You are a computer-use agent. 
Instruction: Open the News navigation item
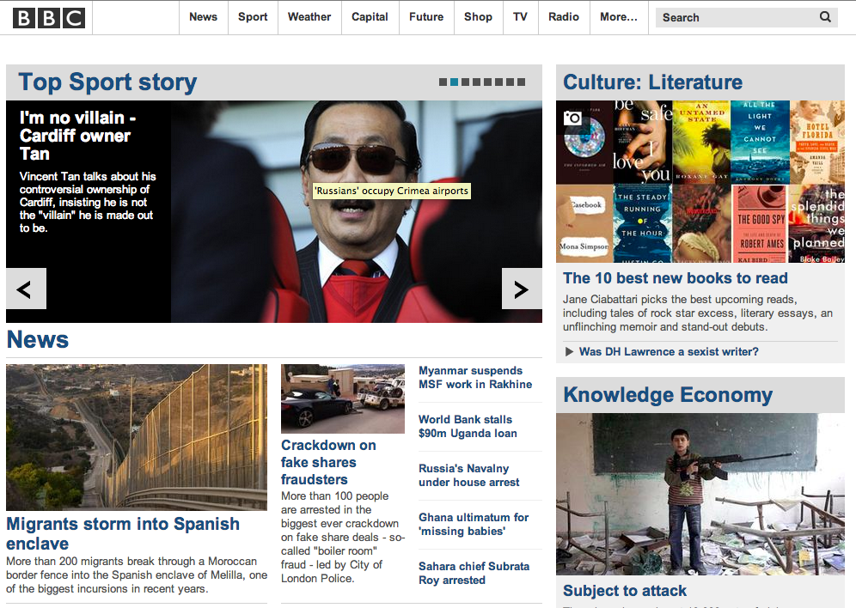(203, 17)
